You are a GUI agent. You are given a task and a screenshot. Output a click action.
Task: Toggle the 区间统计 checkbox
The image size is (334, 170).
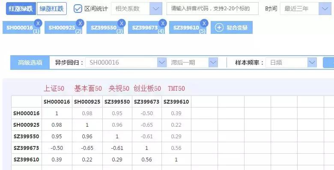(78, 9)
